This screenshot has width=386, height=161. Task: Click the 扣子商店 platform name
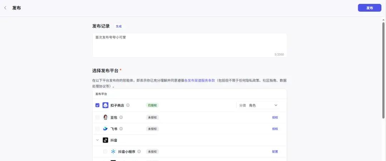[x=117, y=105]
